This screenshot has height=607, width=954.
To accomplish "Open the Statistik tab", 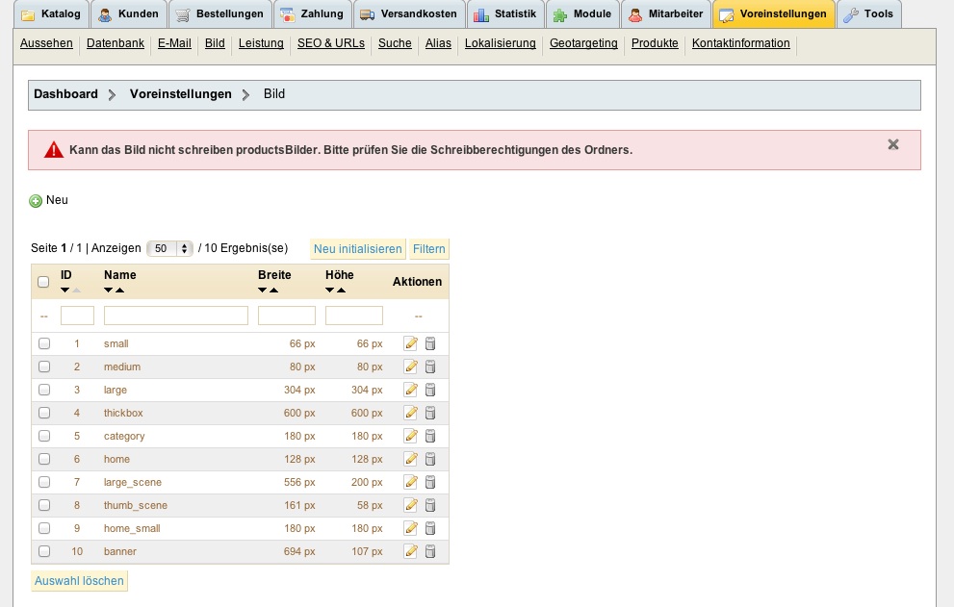I will (505, 14).
